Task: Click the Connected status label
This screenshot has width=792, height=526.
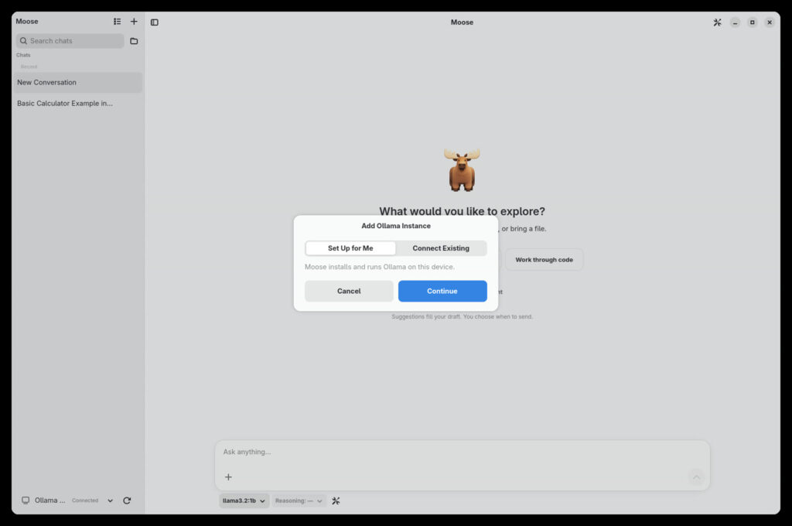Action: coord(85,500)
